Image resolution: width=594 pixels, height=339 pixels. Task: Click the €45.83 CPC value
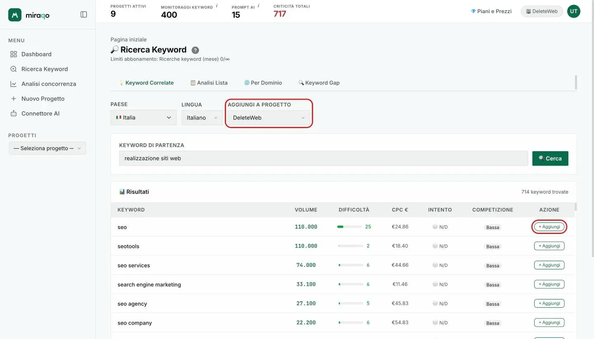coord(400,303)
